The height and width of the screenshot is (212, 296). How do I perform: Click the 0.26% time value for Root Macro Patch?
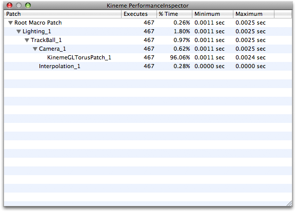182,23
